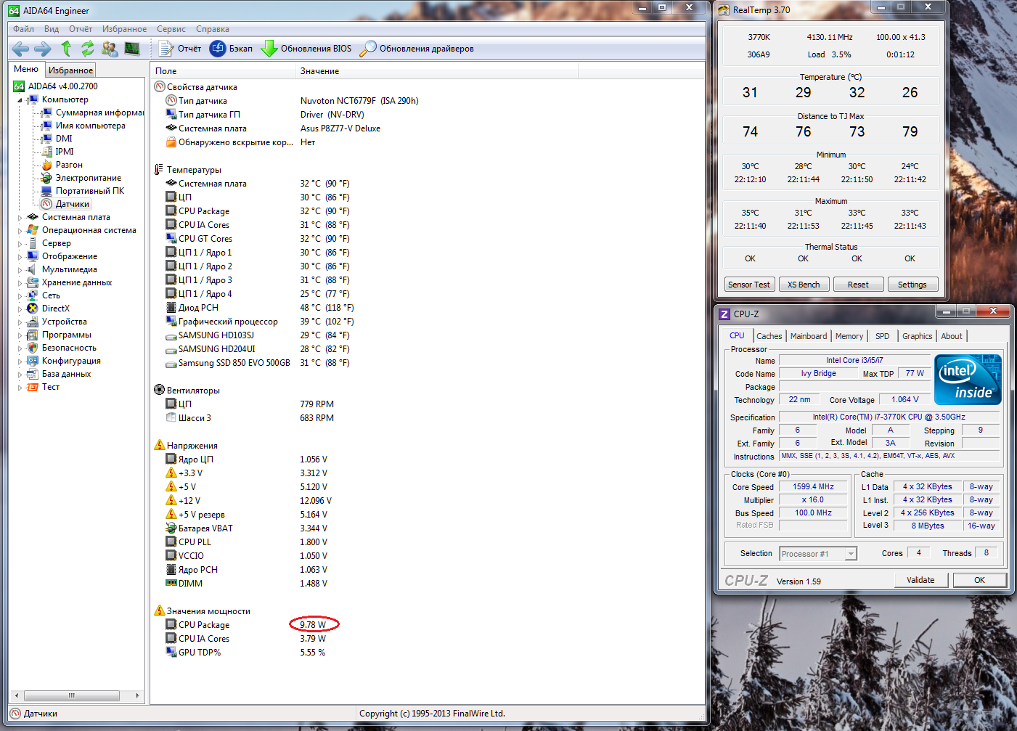Open the Caches tab in CPU-Z
This screenshot has width=1017, height=731.
pos(769,336)
